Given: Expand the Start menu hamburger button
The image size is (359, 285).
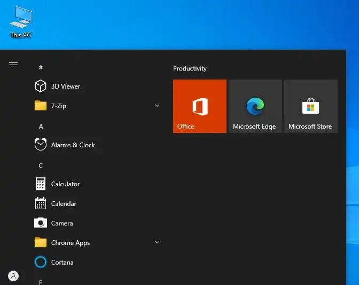Looking at the screenshot, I should pyautogui.click(x=13, y=65).
